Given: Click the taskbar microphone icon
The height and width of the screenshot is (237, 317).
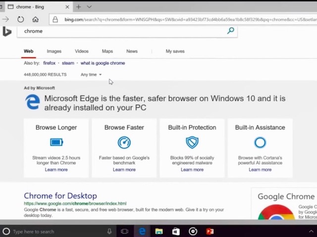Looking at the screenshot, I should [x=109, y=232].
